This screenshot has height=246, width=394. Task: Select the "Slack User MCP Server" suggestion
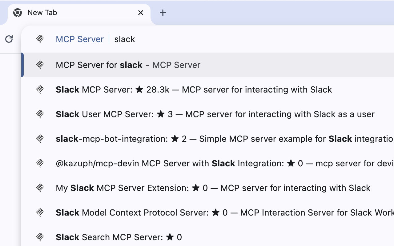[215, 114]
